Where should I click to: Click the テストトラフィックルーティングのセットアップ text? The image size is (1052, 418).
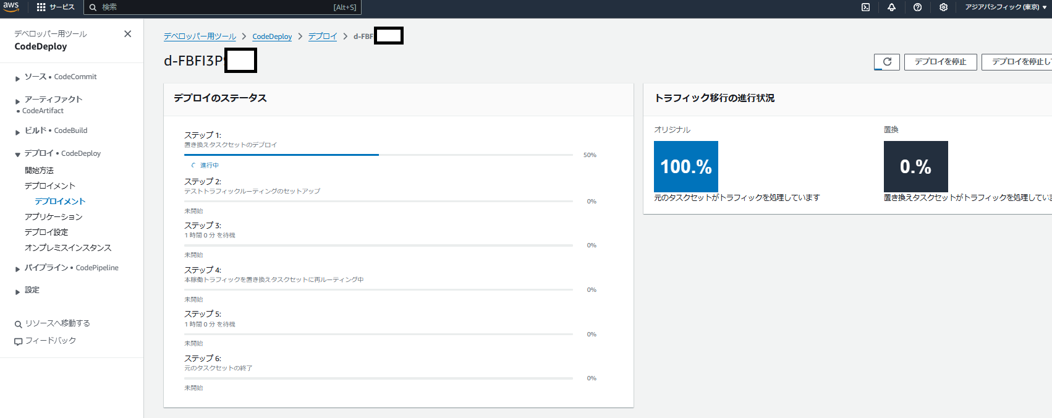[x=252, y=191]
